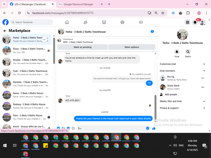Open the conversation information icon
211x158 pixels.
[x=152, y=32]
